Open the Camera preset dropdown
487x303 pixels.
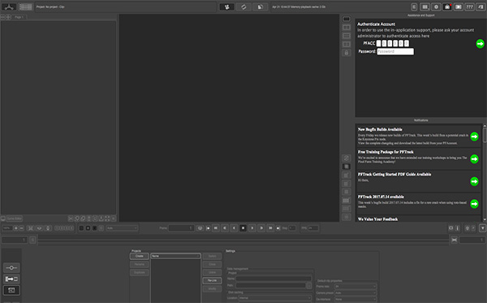356,292
